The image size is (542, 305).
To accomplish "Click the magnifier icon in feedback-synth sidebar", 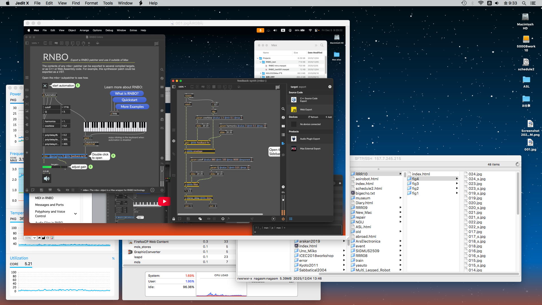I will [283, 109].
